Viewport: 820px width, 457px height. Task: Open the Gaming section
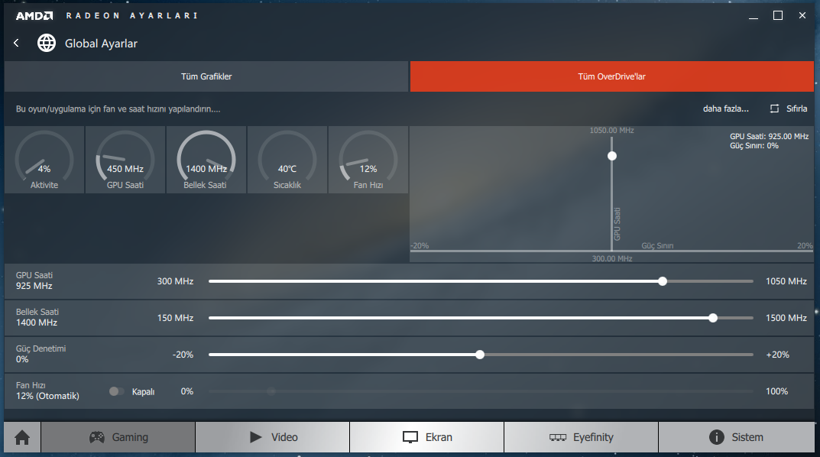118,438
